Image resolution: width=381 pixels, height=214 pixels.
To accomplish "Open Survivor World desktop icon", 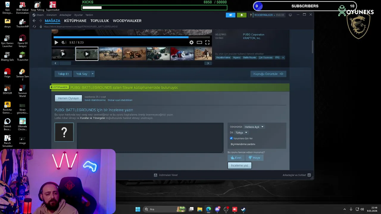I will pyautogui.click(x=22, y=91).
